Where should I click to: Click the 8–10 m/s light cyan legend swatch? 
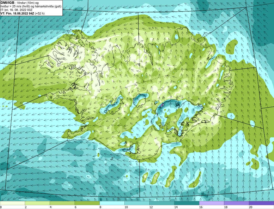point(112,203)
